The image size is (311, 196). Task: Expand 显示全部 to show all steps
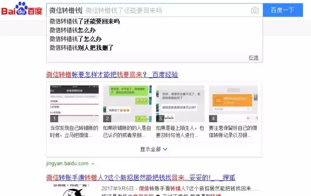[150, 149]
